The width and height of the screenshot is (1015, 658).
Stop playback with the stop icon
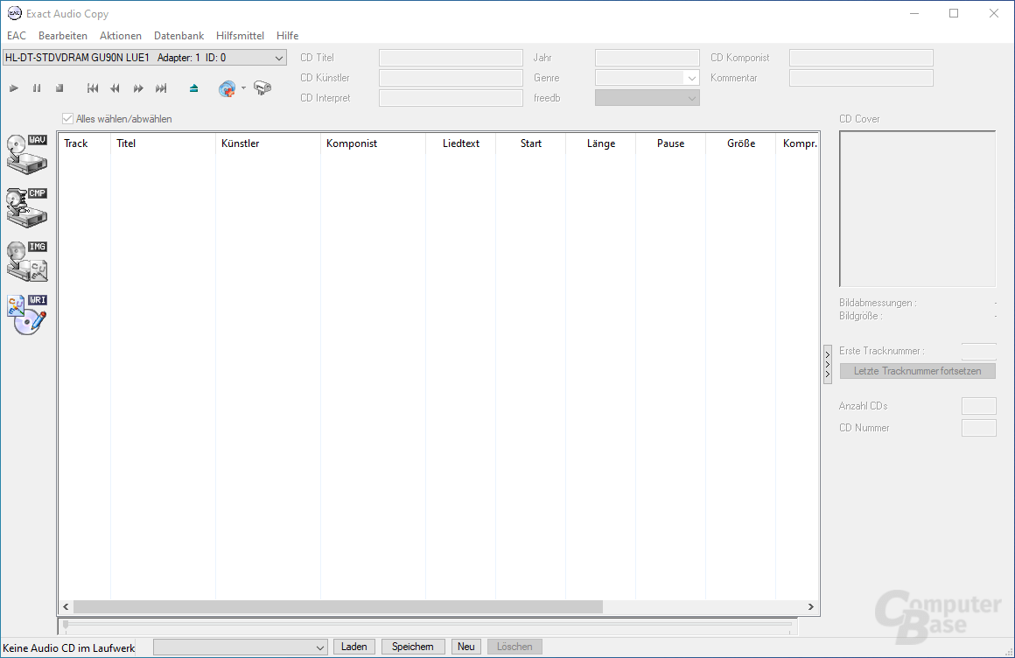point(59,87)
